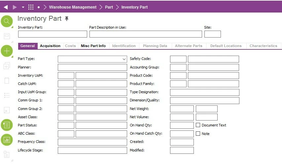Viewport: 282px width, 164px height.
Task: Click the Inventory Part input field
Action: coord(53,34)
